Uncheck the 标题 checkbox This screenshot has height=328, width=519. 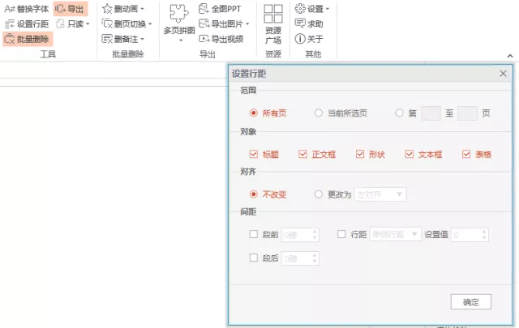pyautogui.click(x=254, y=154)
